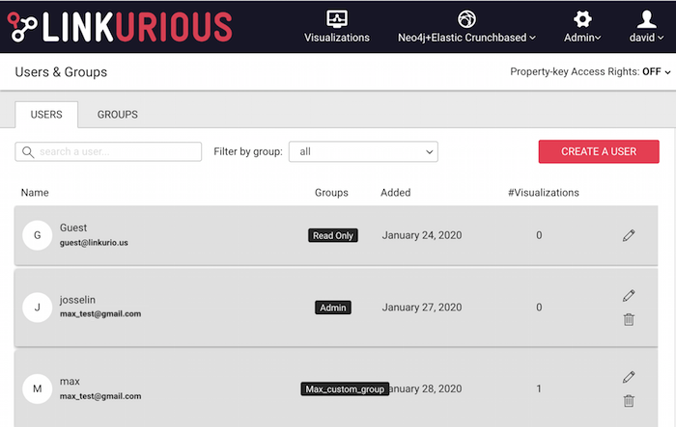The width and height of the screenshot is (676, 427).
Task: Expand the Neo4j+Elastic Crunchbased dropdown
Action: [x=466, y=38]
